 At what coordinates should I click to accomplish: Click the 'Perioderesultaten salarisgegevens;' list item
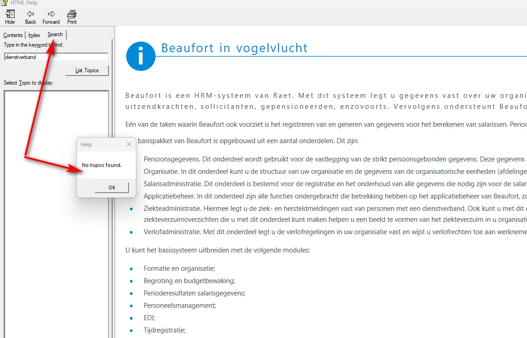(x=194, y=293)
